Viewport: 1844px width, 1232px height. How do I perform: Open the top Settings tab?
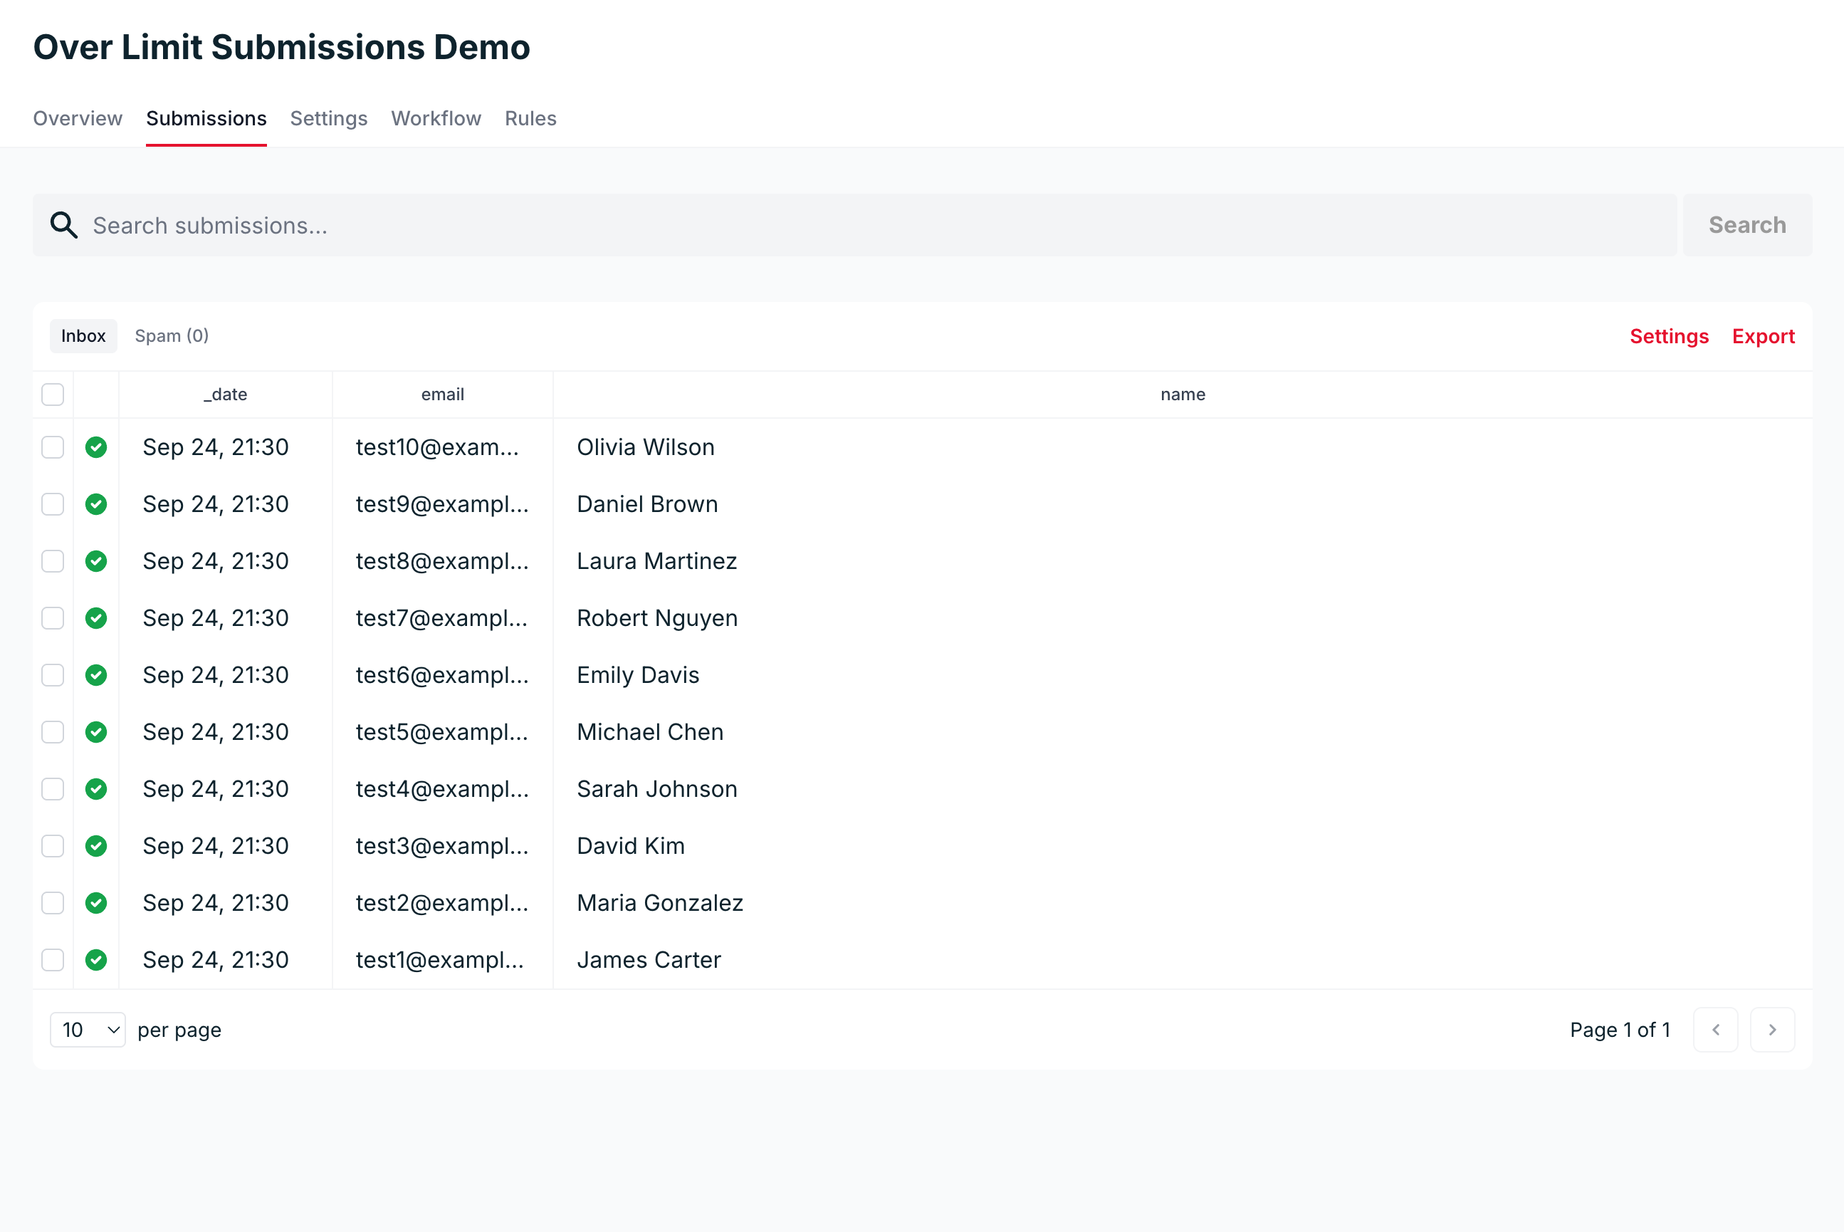tap(329, 119)
